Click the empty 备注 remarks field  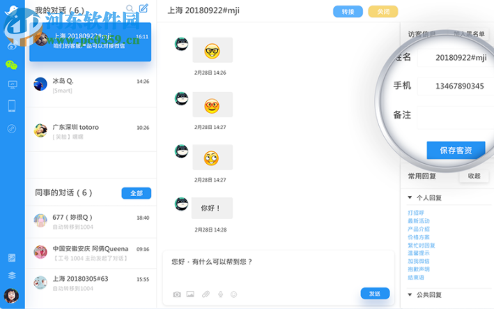point(456,117)
